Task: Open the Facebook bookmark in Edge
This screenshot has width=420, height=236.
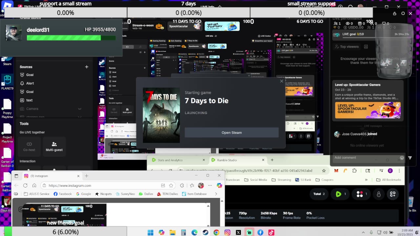Action: [x=63, y=194]
